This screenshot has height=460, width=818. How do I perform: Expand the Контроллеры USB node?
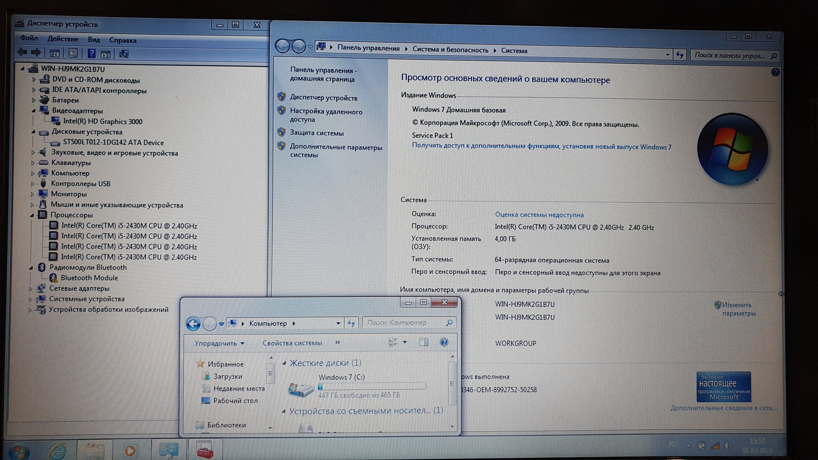tap(33, 184)
